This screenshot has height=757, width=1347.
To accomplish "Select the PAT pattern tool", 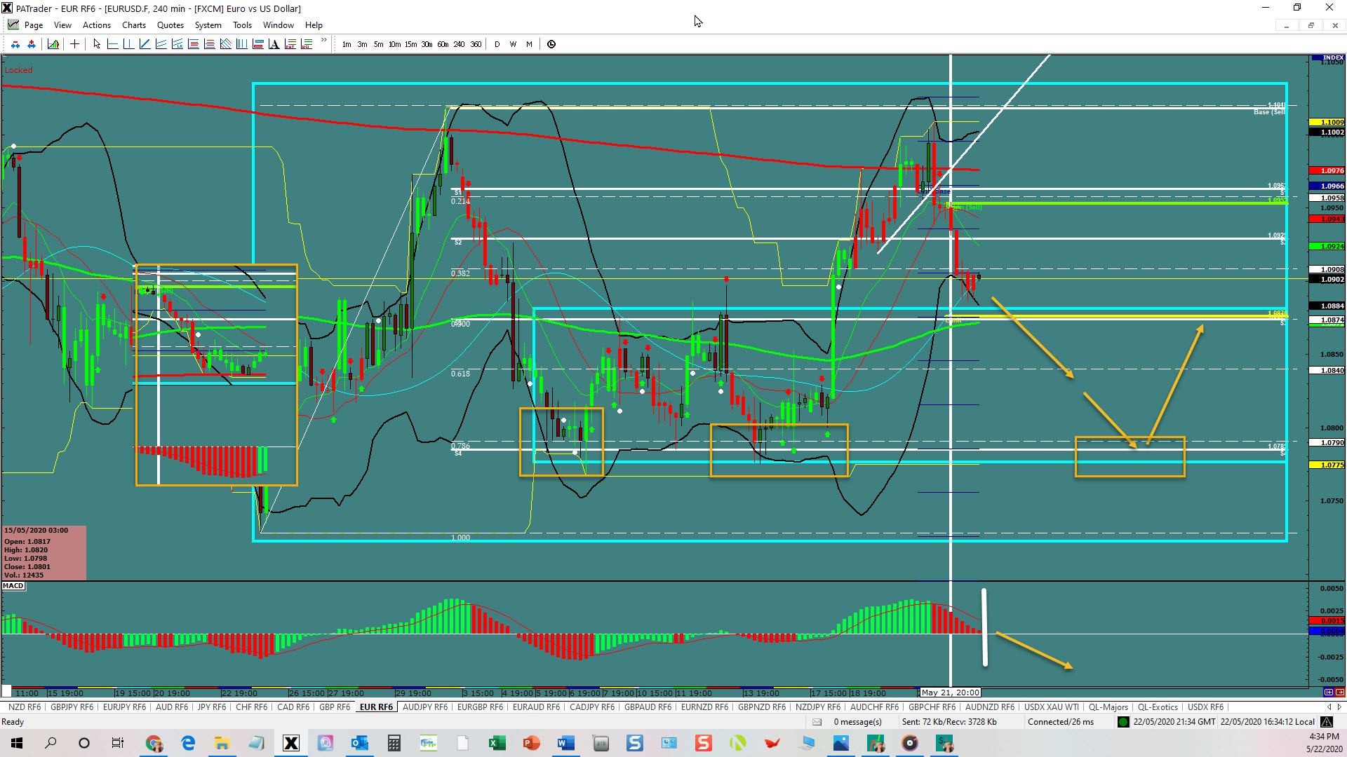I will coord(290,44).
